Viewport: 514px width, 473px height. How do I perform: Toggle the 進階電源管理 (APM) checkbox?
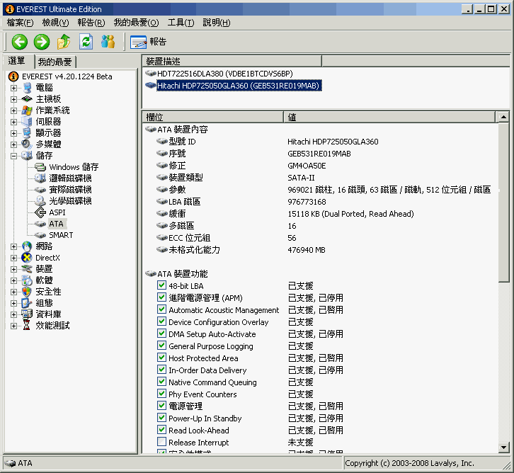click(x=161, y=297)
